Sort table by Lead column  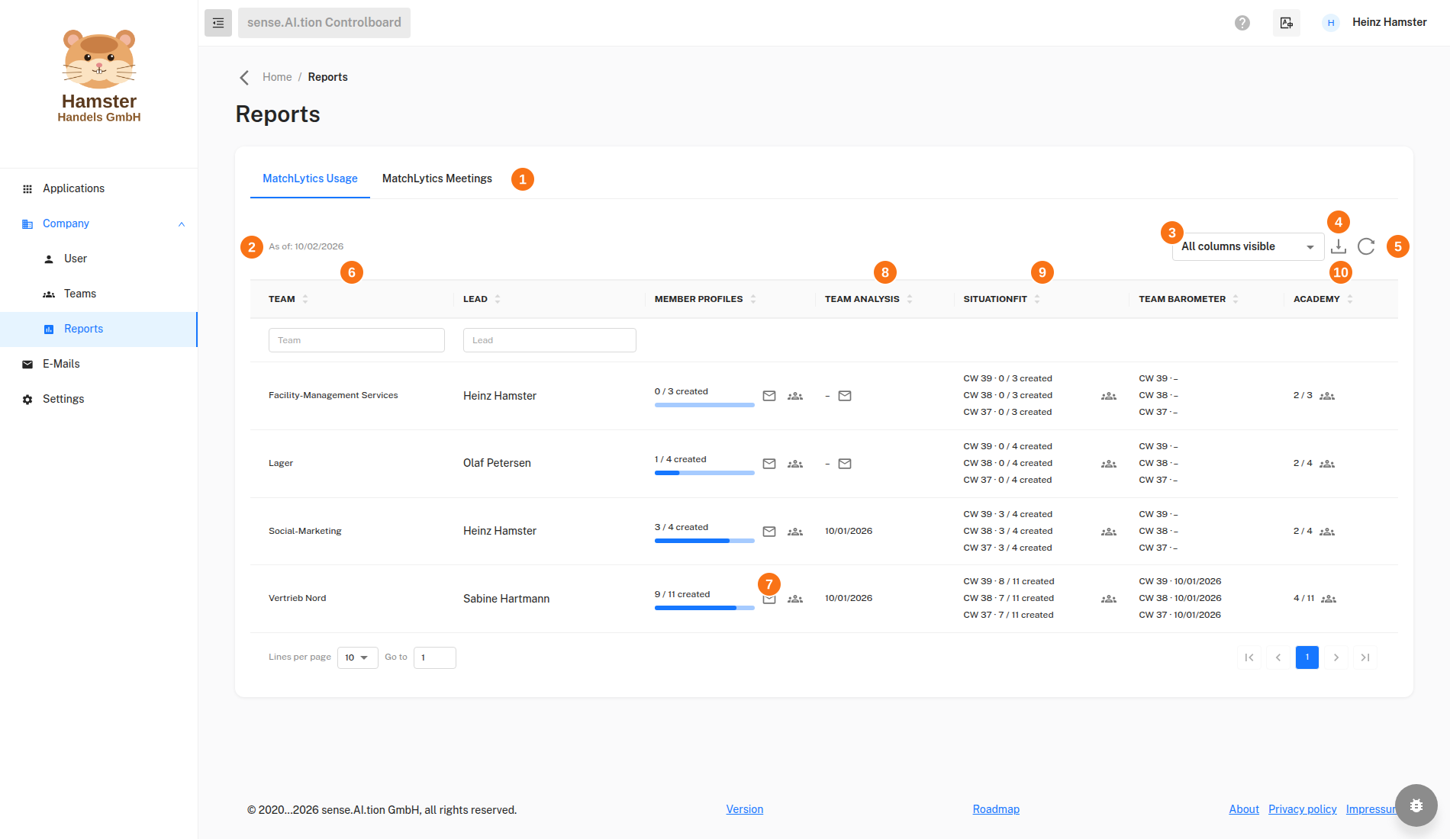pos(498,299)
